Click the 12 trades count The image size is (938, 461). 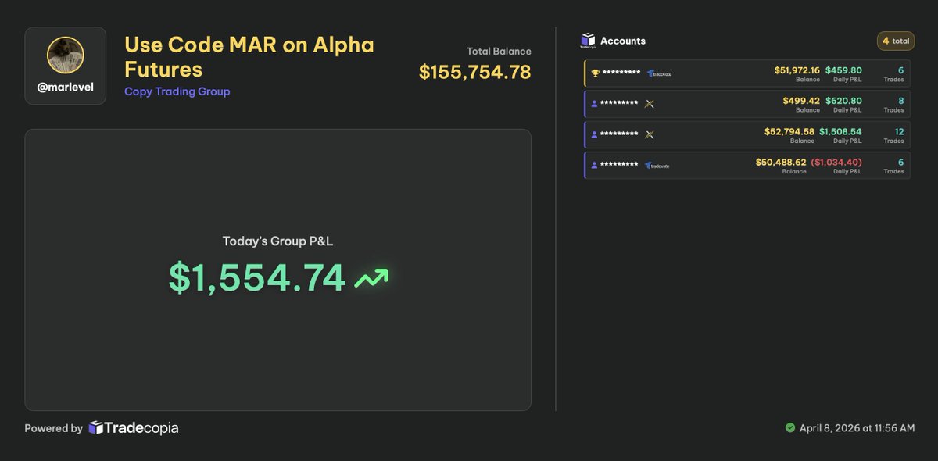[x=899, y=131]
